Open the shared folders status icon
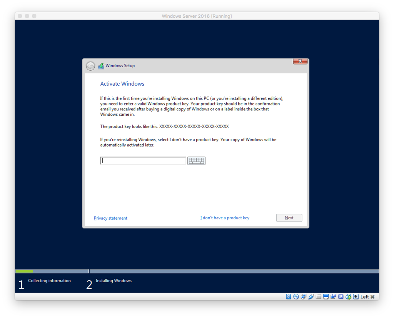Viewport: 394px width, 318px height. [318, 296]
